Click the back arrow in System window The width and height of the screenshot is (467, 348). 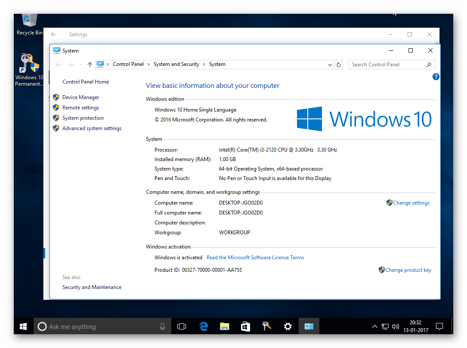[59, 64]
